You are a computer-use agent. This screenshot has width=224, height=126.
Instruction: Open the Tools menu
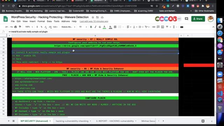tap(56, 21)
